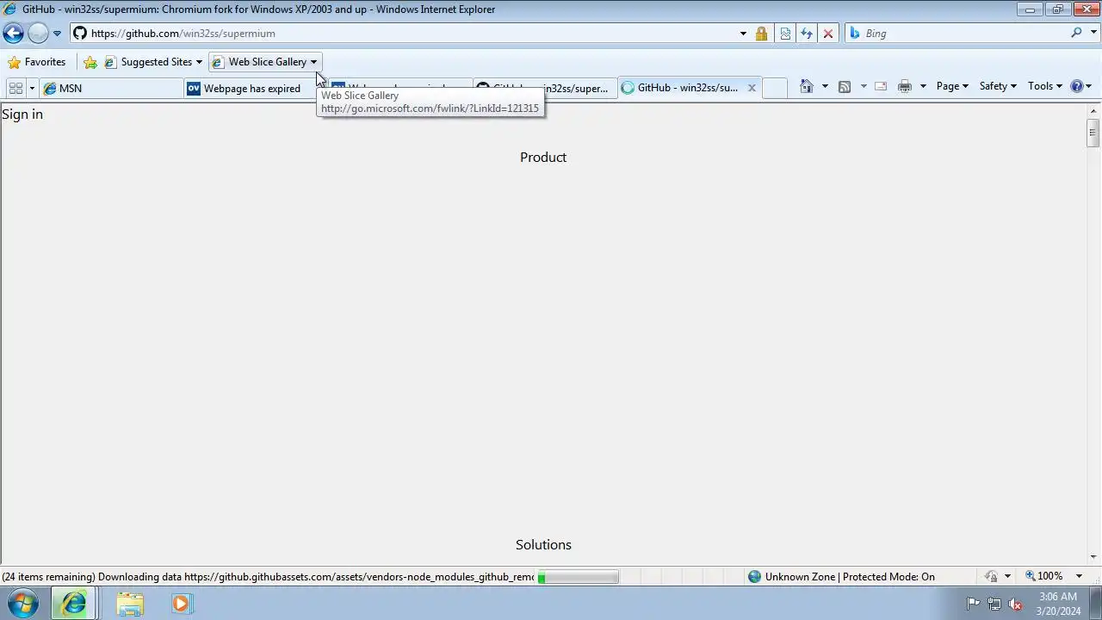View the security lock icon report
Image resolution: width=1102 pixels, height=620 pixels.
tap(761, 34)
